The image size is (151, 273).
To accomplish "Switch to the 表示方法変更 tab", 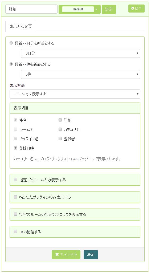I will click(x=21, y=26).
